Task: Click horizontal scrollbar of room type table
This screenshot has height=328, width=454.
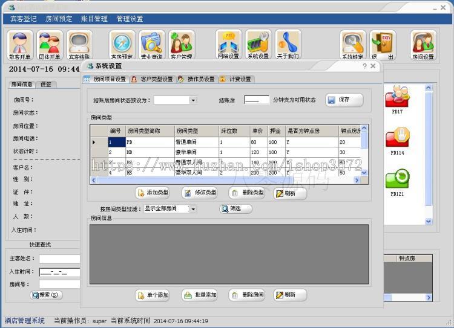Action: click(x=225, y=181)
